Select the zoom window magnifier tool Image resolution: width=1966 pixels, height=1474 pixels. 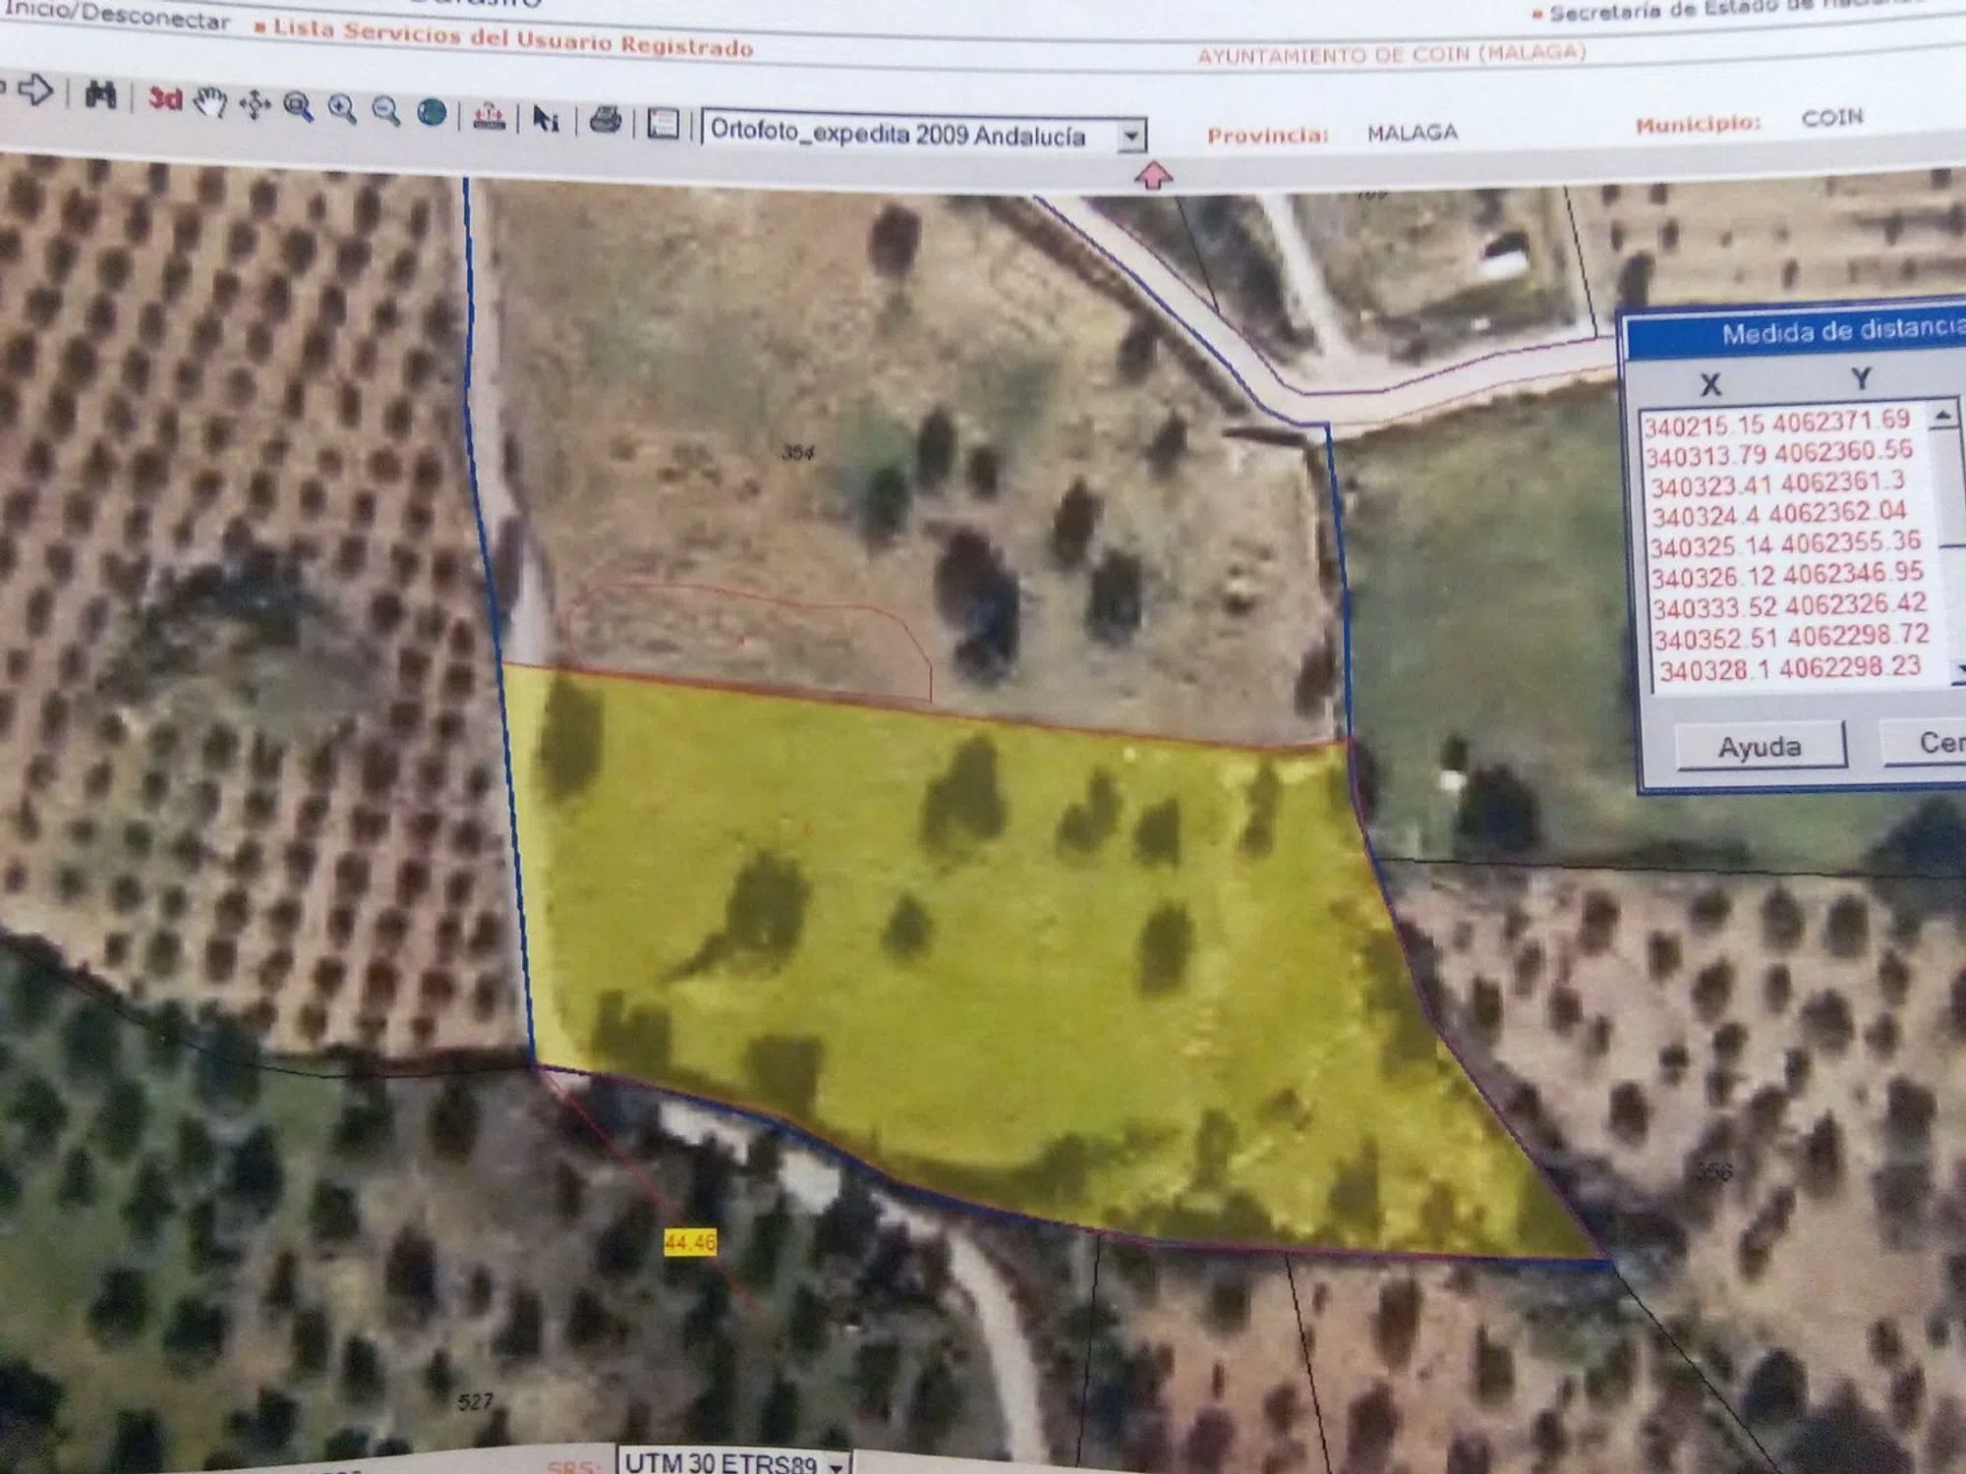[x=298, y=107]
